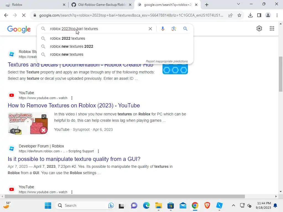Choose suggestion 'roblox new textures 2022'
Screen dimensions: 283x212
[115, 46]
